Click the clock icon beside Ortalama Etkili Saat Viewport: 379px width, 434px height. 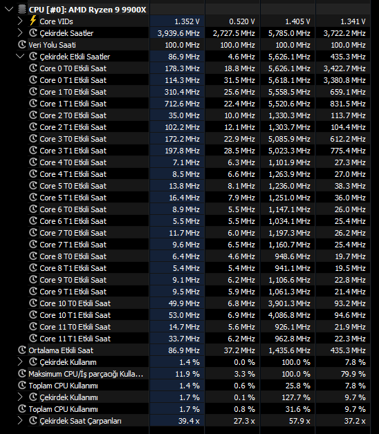point(22,350)
